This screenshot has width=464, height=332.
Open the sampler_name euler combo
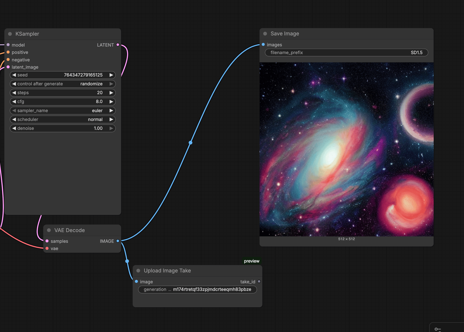pos(63,111)
